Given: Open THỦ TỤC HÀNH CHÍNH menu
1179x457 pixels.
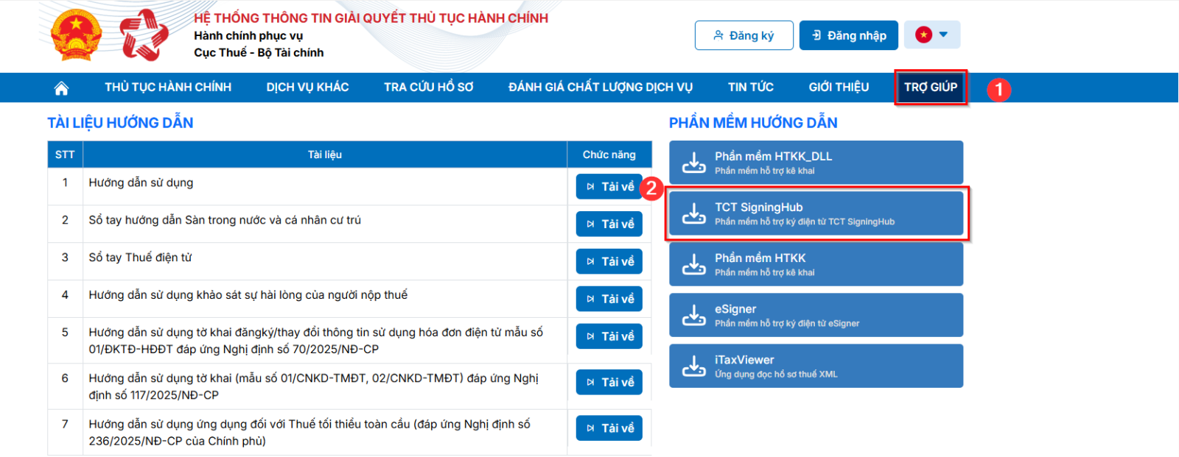Looking at the screenshot, I should tap(168, 88).
